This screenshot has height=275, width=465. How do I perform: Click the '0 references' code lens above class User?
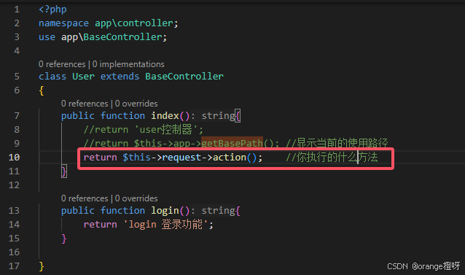(62, 64)
